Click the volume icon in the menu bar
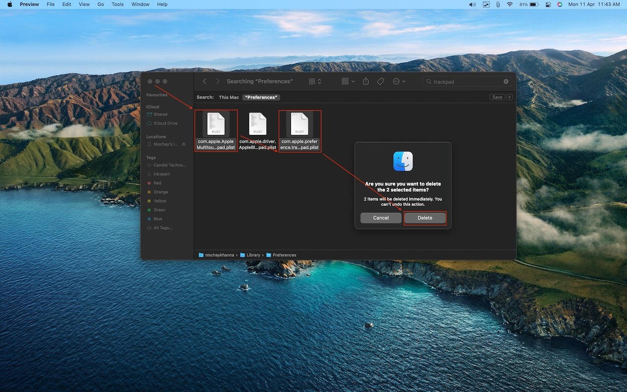The width and height of the screenshot is (627, 392). pos(472,4)
